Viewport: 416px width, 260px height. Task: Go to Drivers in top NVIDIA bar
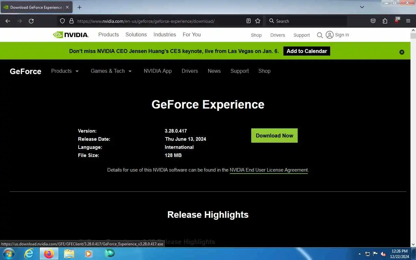coord(278,35)
